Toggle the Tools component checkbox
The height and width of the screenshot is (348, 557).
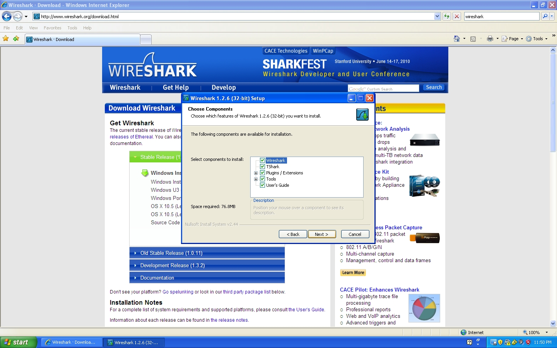click(262, 179)
